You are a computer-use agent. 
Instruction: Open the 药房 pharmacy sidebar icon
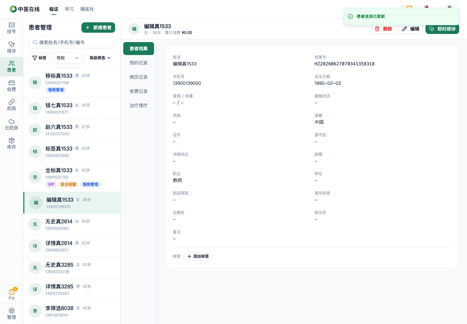click(11, 105)
